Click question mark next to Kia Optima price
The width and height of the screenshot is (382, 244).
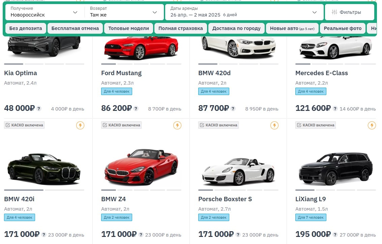pos(39,109)
